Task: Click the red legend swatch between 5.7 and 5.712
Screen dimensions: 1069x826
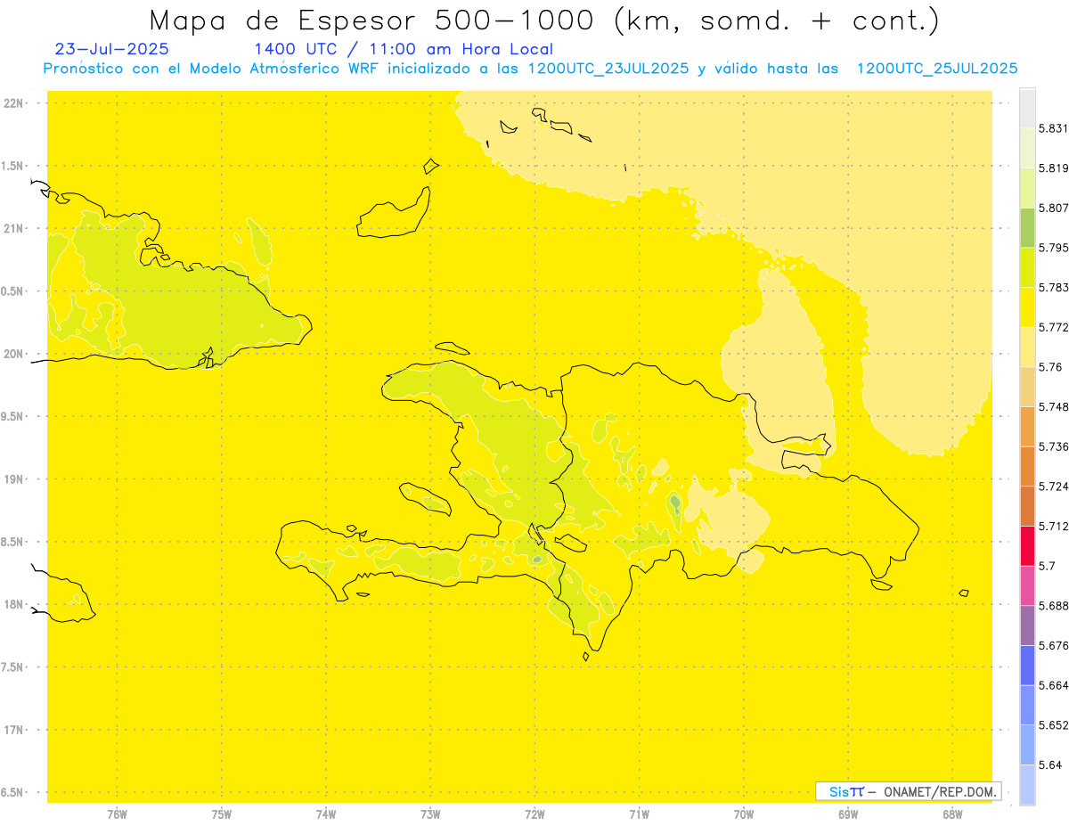Action: [1027, 545]
